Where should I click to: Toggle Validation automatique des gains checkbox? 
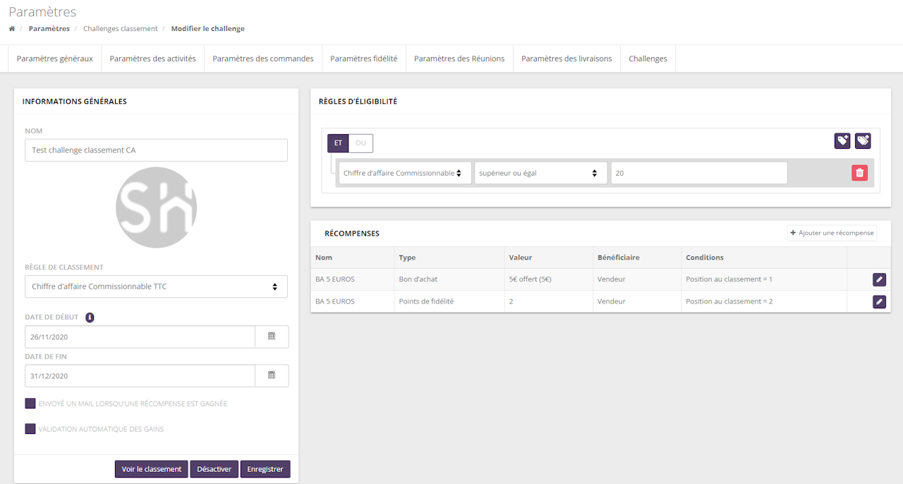[x=30, y=429]
